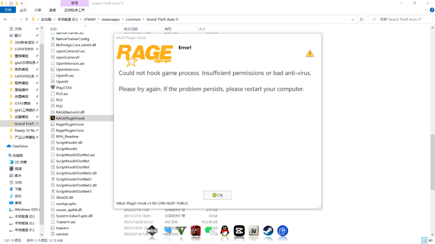Click the STEAM breadcrumb segment
The width and height of the screenshot is (435, 244).
point(90,20)
